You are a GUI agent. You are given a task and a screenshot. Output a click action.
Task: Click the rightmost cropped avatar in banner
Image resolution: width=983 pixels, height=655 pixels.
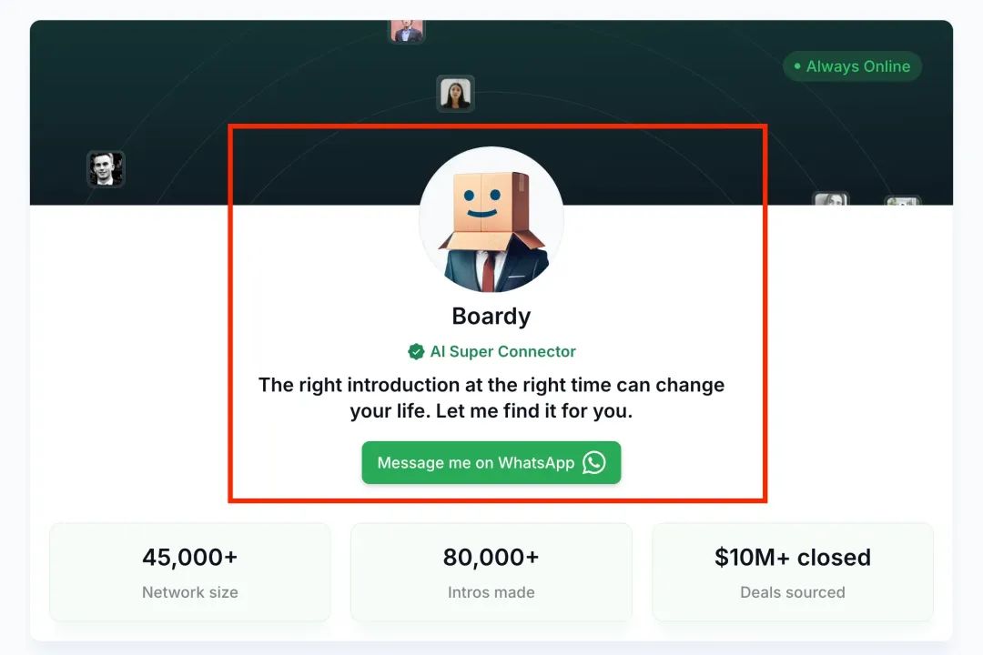[903, 200]
